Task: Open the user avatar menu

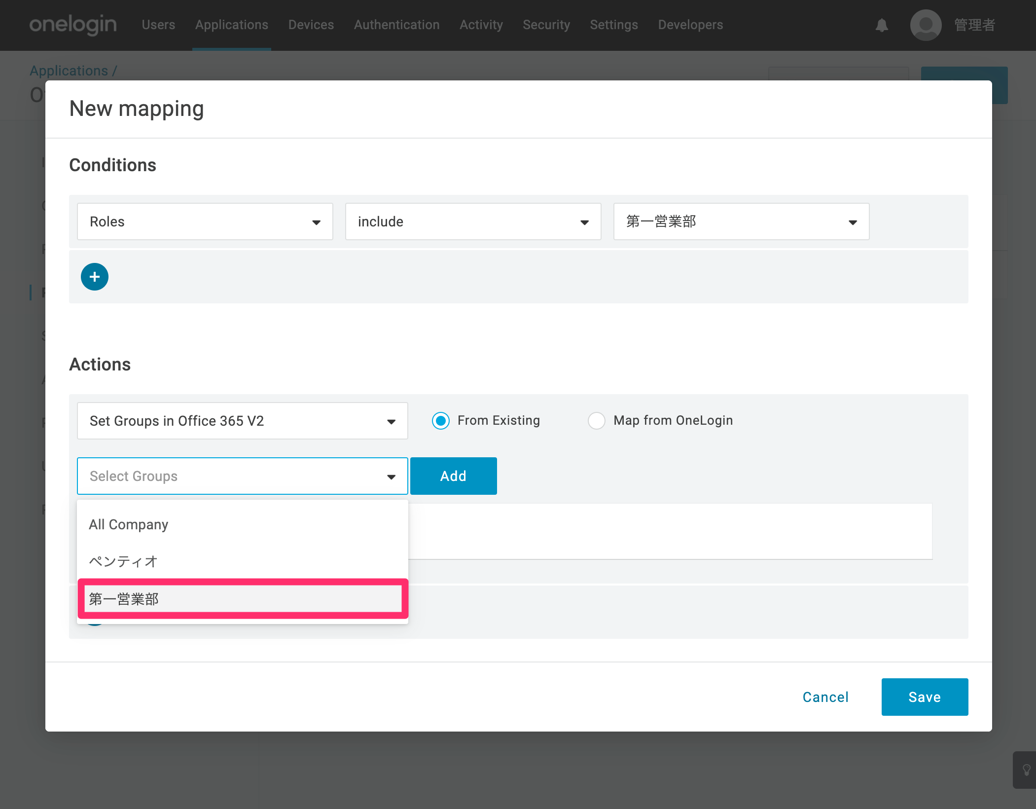Action: pos(926,25)
